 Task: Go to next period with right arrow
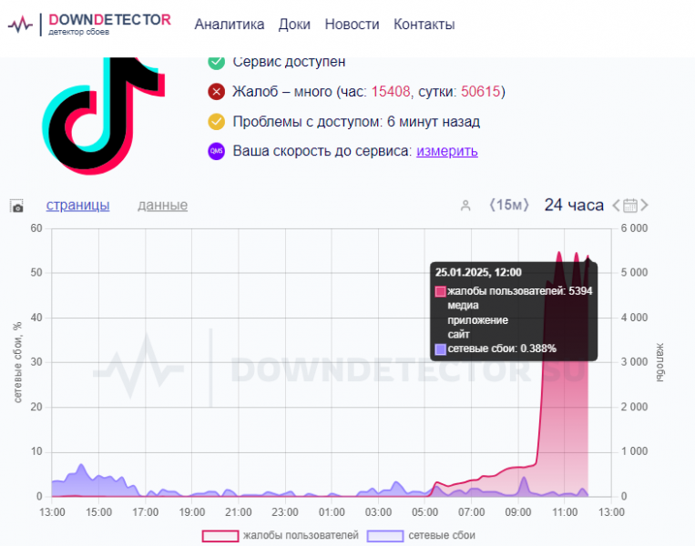(x=645, y=206)
